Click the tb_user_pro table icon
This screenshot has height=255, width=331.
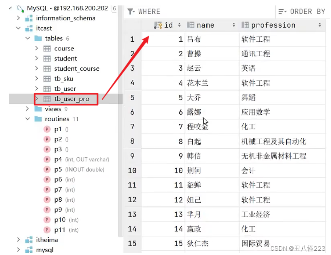(x=47, y=99)
